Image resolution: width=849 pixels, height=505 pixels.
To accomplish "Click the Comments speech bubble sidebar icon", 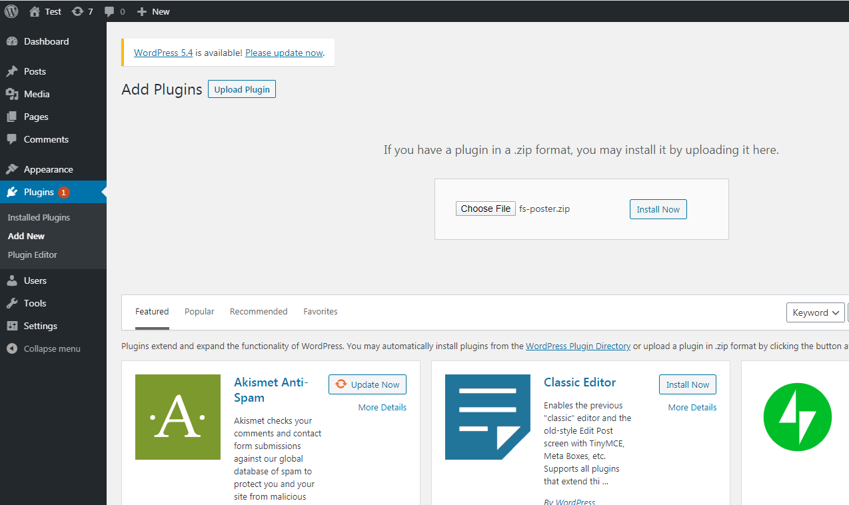I will click(x=12, y=139).
